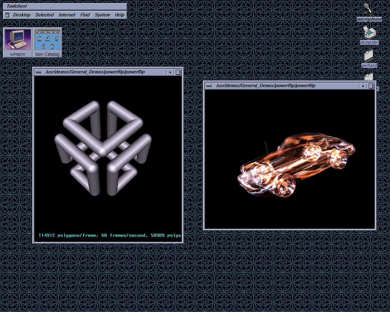Open window menu of the cube powerflip window
The width and height of the screenshot is (390, 312).
38,72
